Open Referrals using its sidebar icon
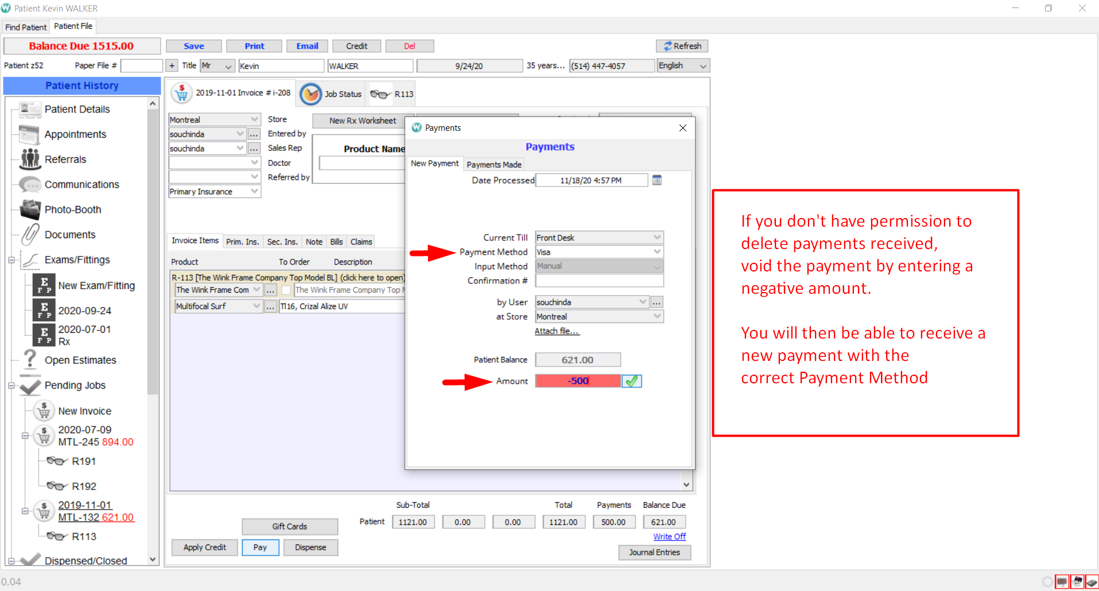 pos(30,160)
